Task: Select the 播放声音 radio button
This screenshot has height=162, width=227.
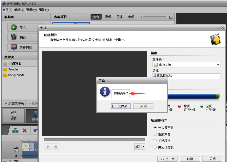Action: coord(155,134)
